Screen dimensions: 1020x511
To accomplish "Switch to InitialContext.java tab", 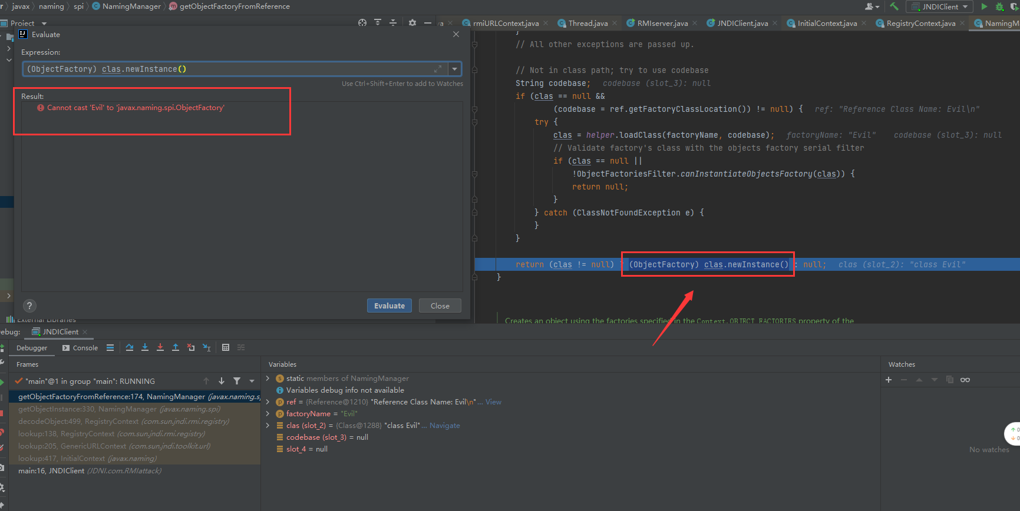I will 827,24.
